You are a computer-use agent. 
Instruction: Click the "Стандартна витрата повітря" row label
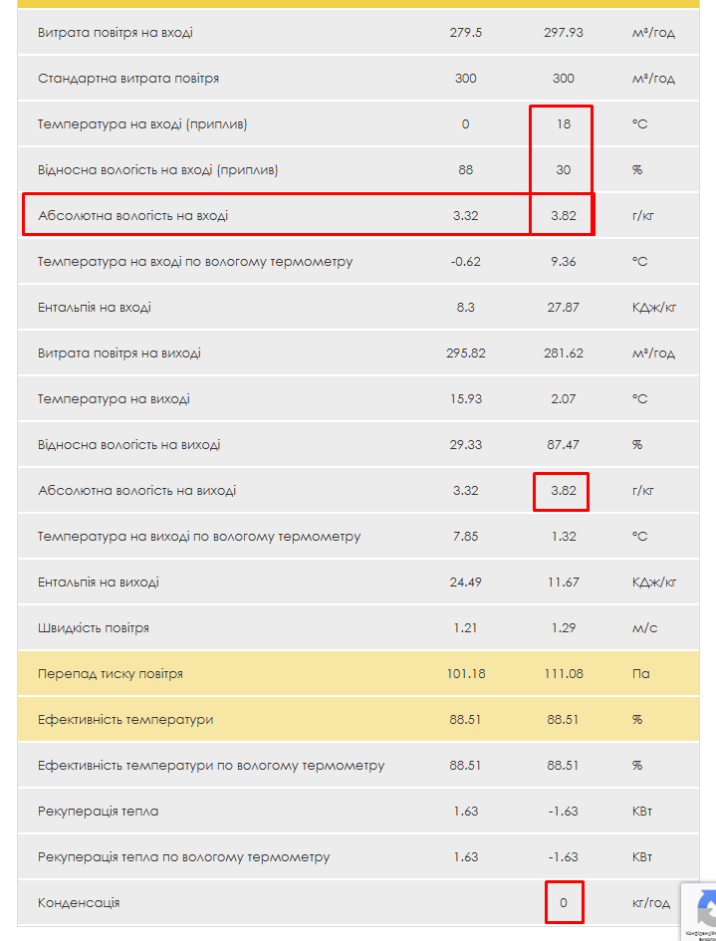pyautogui.click(x=128, y=79)
